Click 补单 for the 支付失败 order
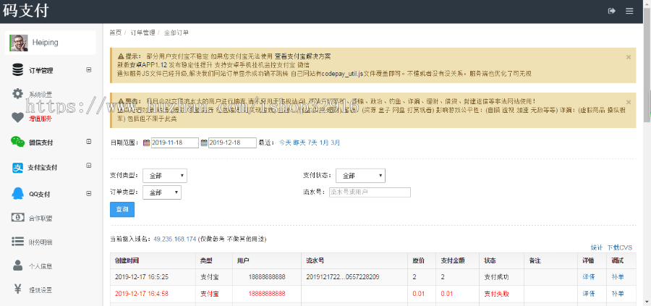Image resolution: width=651 pixels, height=306 pixels. click(x=618, y=294)
